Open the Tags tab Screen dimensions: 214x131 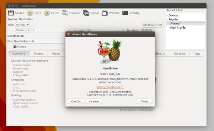click(197, 54)
